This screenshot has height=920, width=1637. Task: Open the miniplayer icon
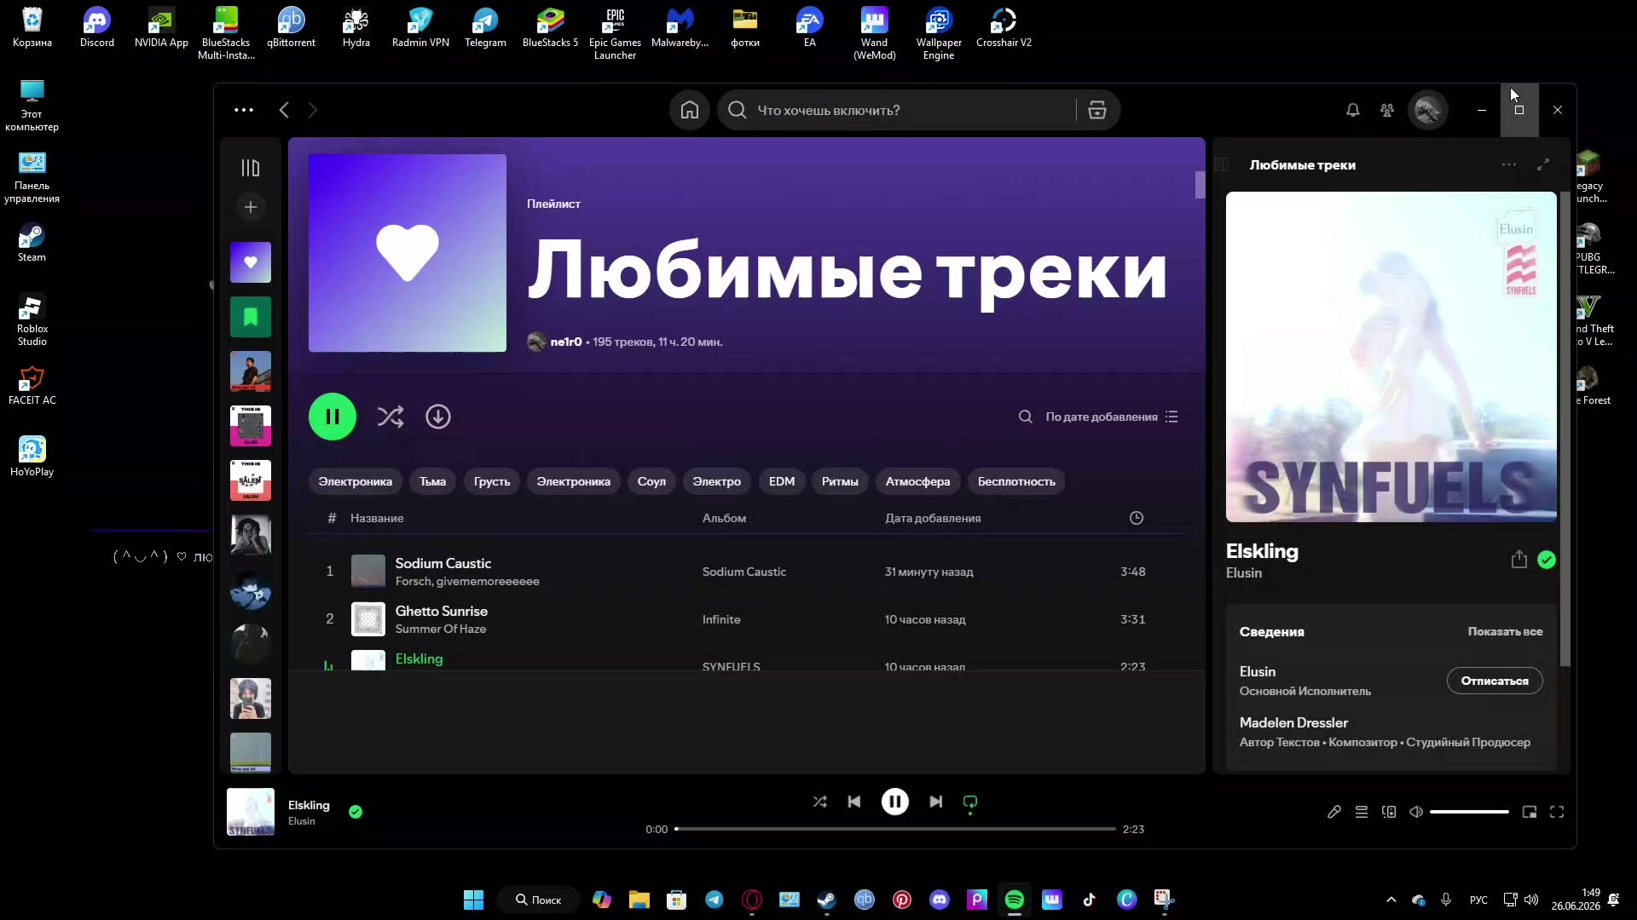1530,812
